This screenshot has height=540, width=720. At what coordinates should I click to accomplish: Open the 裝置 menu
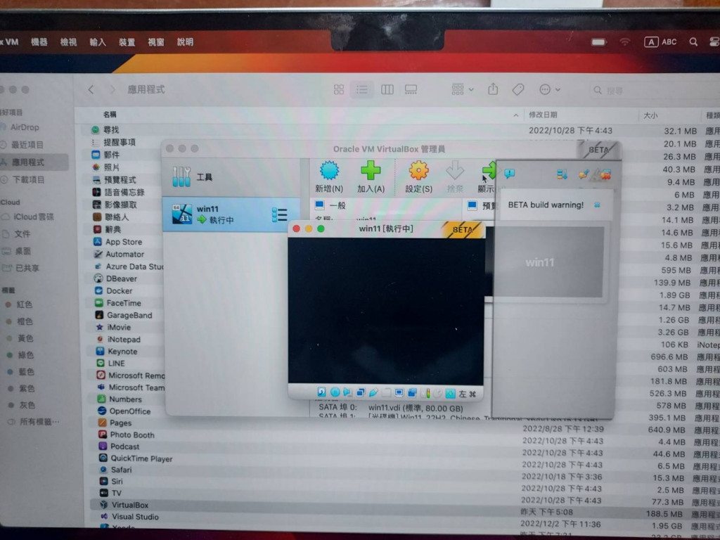(x=127, y=41)
